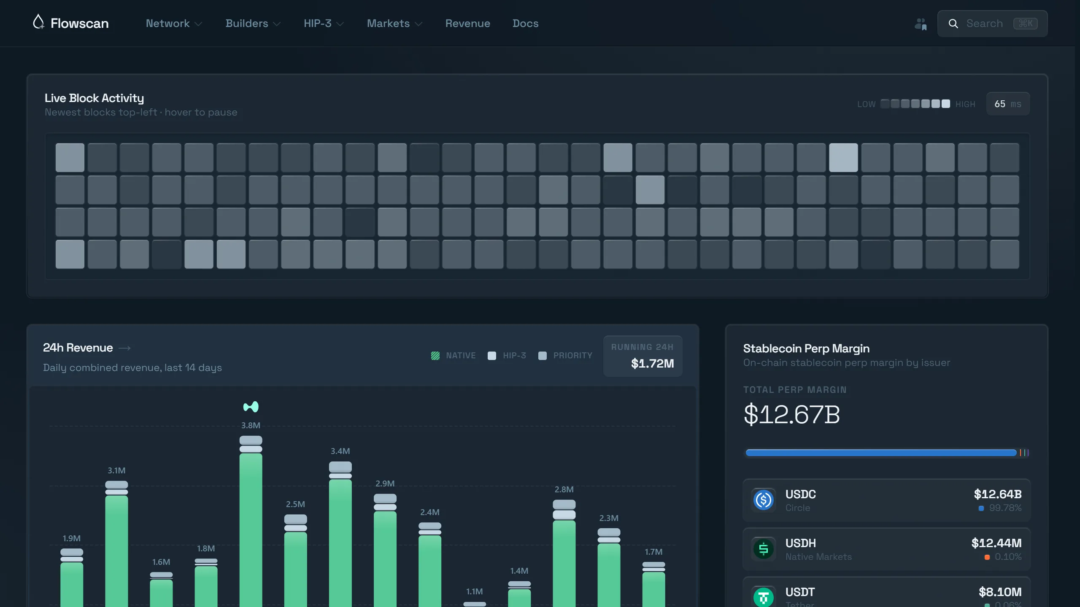Select the USDC $12.64B row
The width and height of the screenshot is (1080, 607).
coord(886,500)
